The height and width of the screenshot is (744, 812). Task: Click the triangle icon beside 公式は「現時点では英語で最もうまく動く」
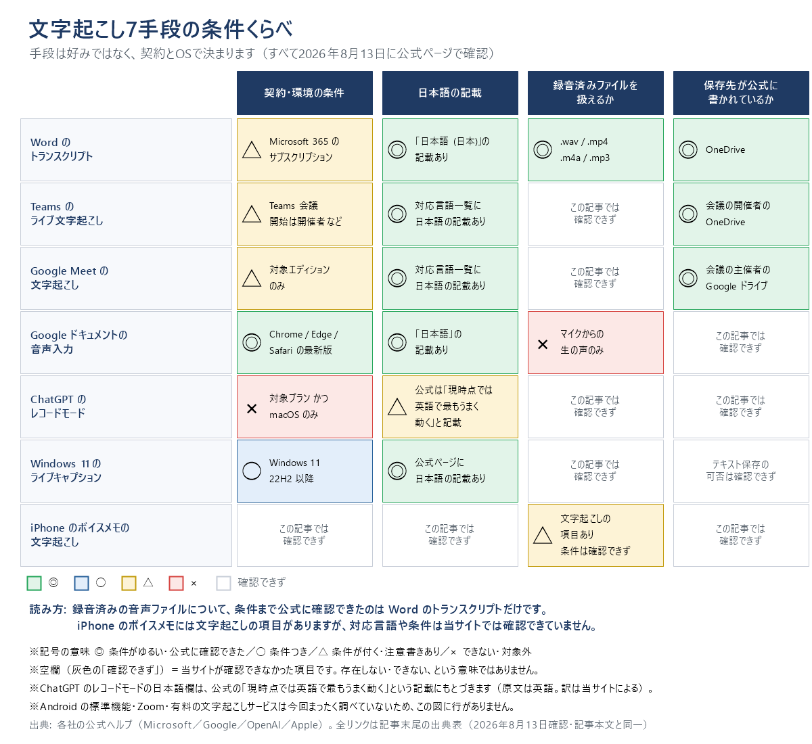[397, 406]
